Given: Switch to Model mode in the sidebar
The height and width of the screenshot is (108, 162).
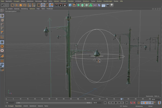Looking at the screenshot, I should [x=2, y=16].
